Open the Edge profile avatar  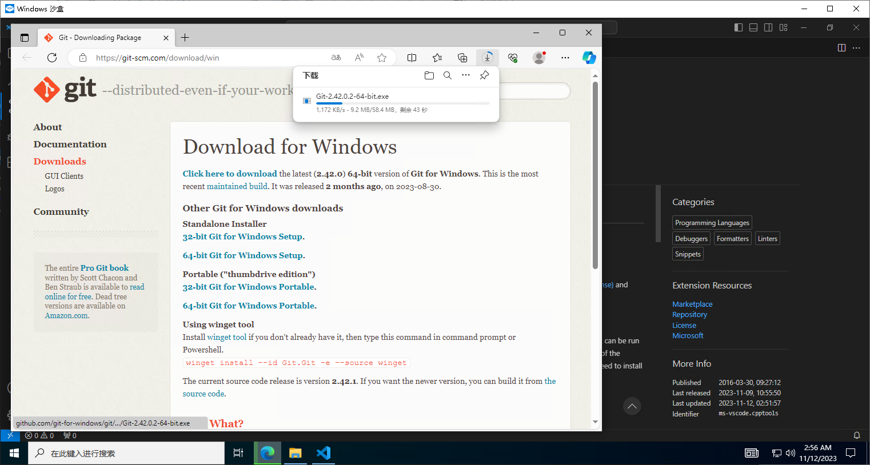pos(539,58)
